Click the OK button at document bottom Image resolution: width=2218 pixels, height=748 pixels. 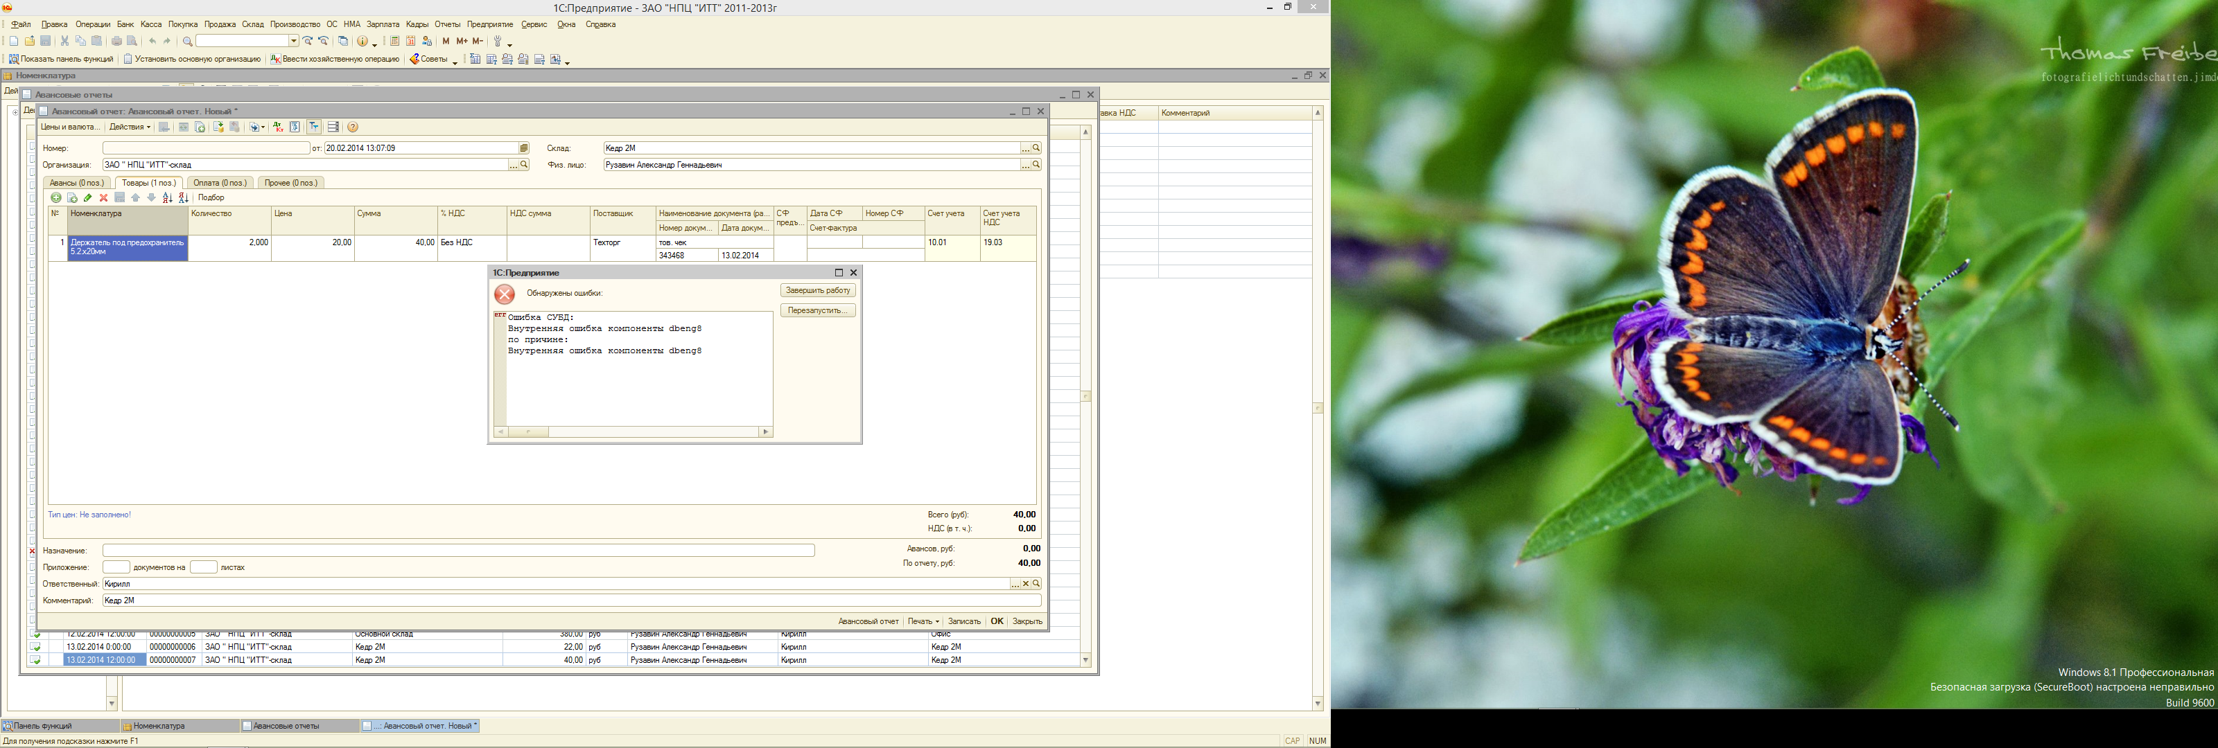[997, 621]
